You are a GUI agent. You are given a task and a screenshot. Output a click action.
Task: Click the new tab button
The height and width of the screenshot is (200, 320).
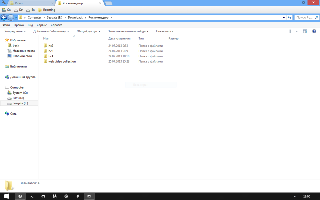point(108,3)
